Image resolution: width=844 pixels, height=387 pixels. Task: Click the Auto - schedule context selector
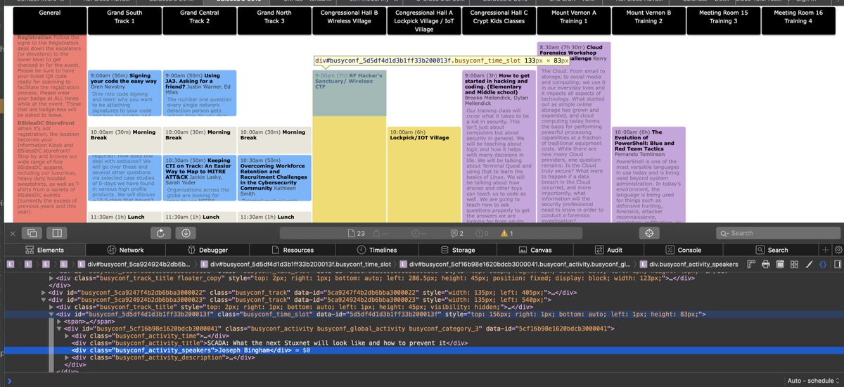(x=814, y=380)
